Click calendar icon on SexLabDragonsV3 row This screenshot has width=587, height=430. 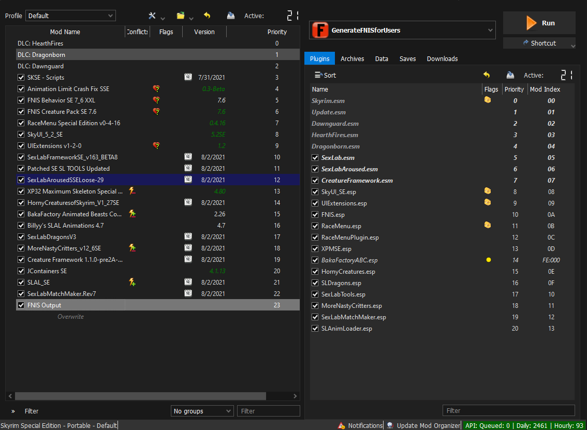pos(188,236)
